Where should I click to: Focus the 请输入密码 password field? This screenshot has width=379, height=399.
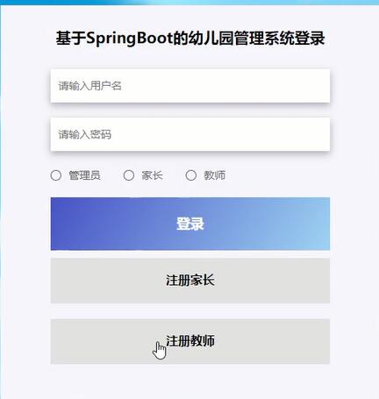coord(190,134)
